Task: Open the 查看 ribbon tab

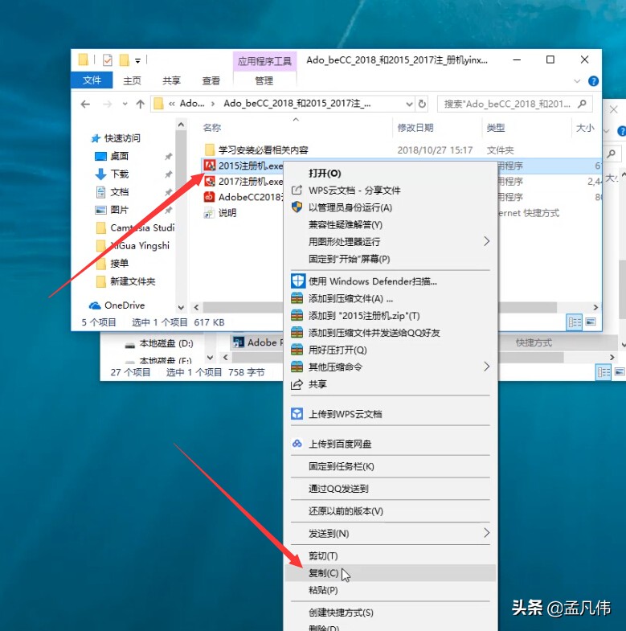Action: pyautogui.click(x=211, y=80)
